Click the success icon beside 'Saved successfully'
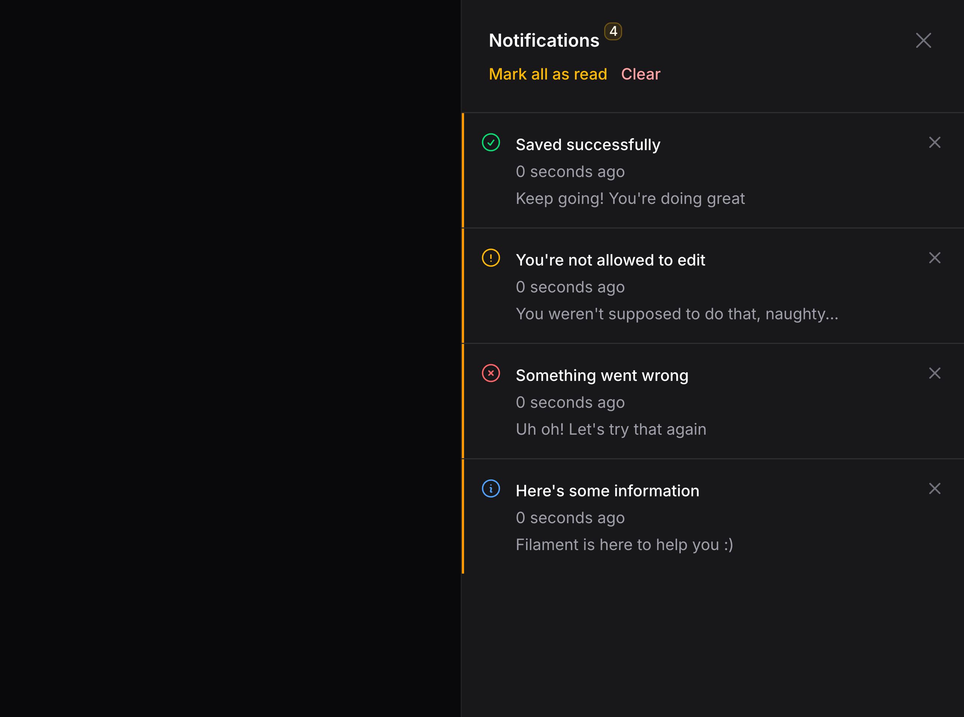The height and width of the screenshot is (717, 964). pos(491,142)
